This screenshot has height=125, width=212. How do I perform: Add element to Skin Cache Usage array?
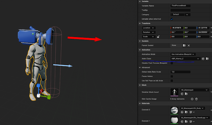[192, 99]
